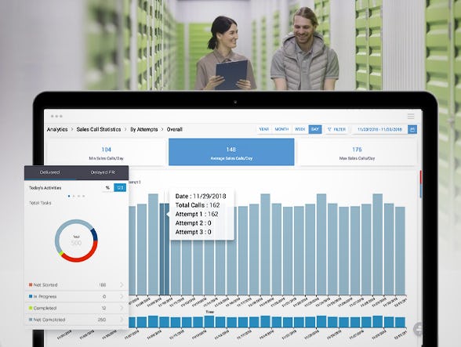Expand the In Progress row arrow
This screenshot has height=347, width=461.
tap(122, 296)
